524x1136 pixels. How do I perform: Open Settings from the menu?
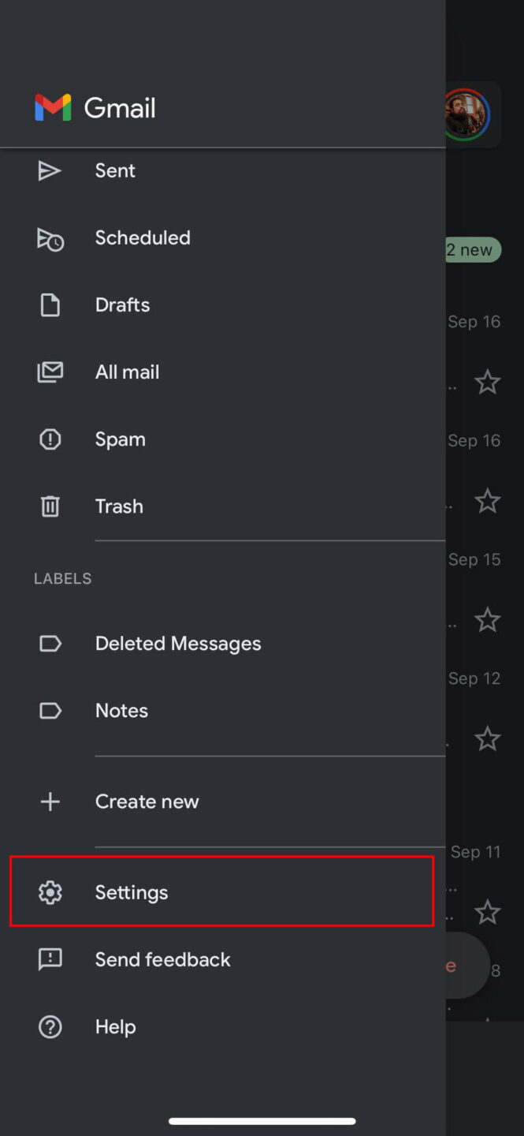click(x=131, y=891)
